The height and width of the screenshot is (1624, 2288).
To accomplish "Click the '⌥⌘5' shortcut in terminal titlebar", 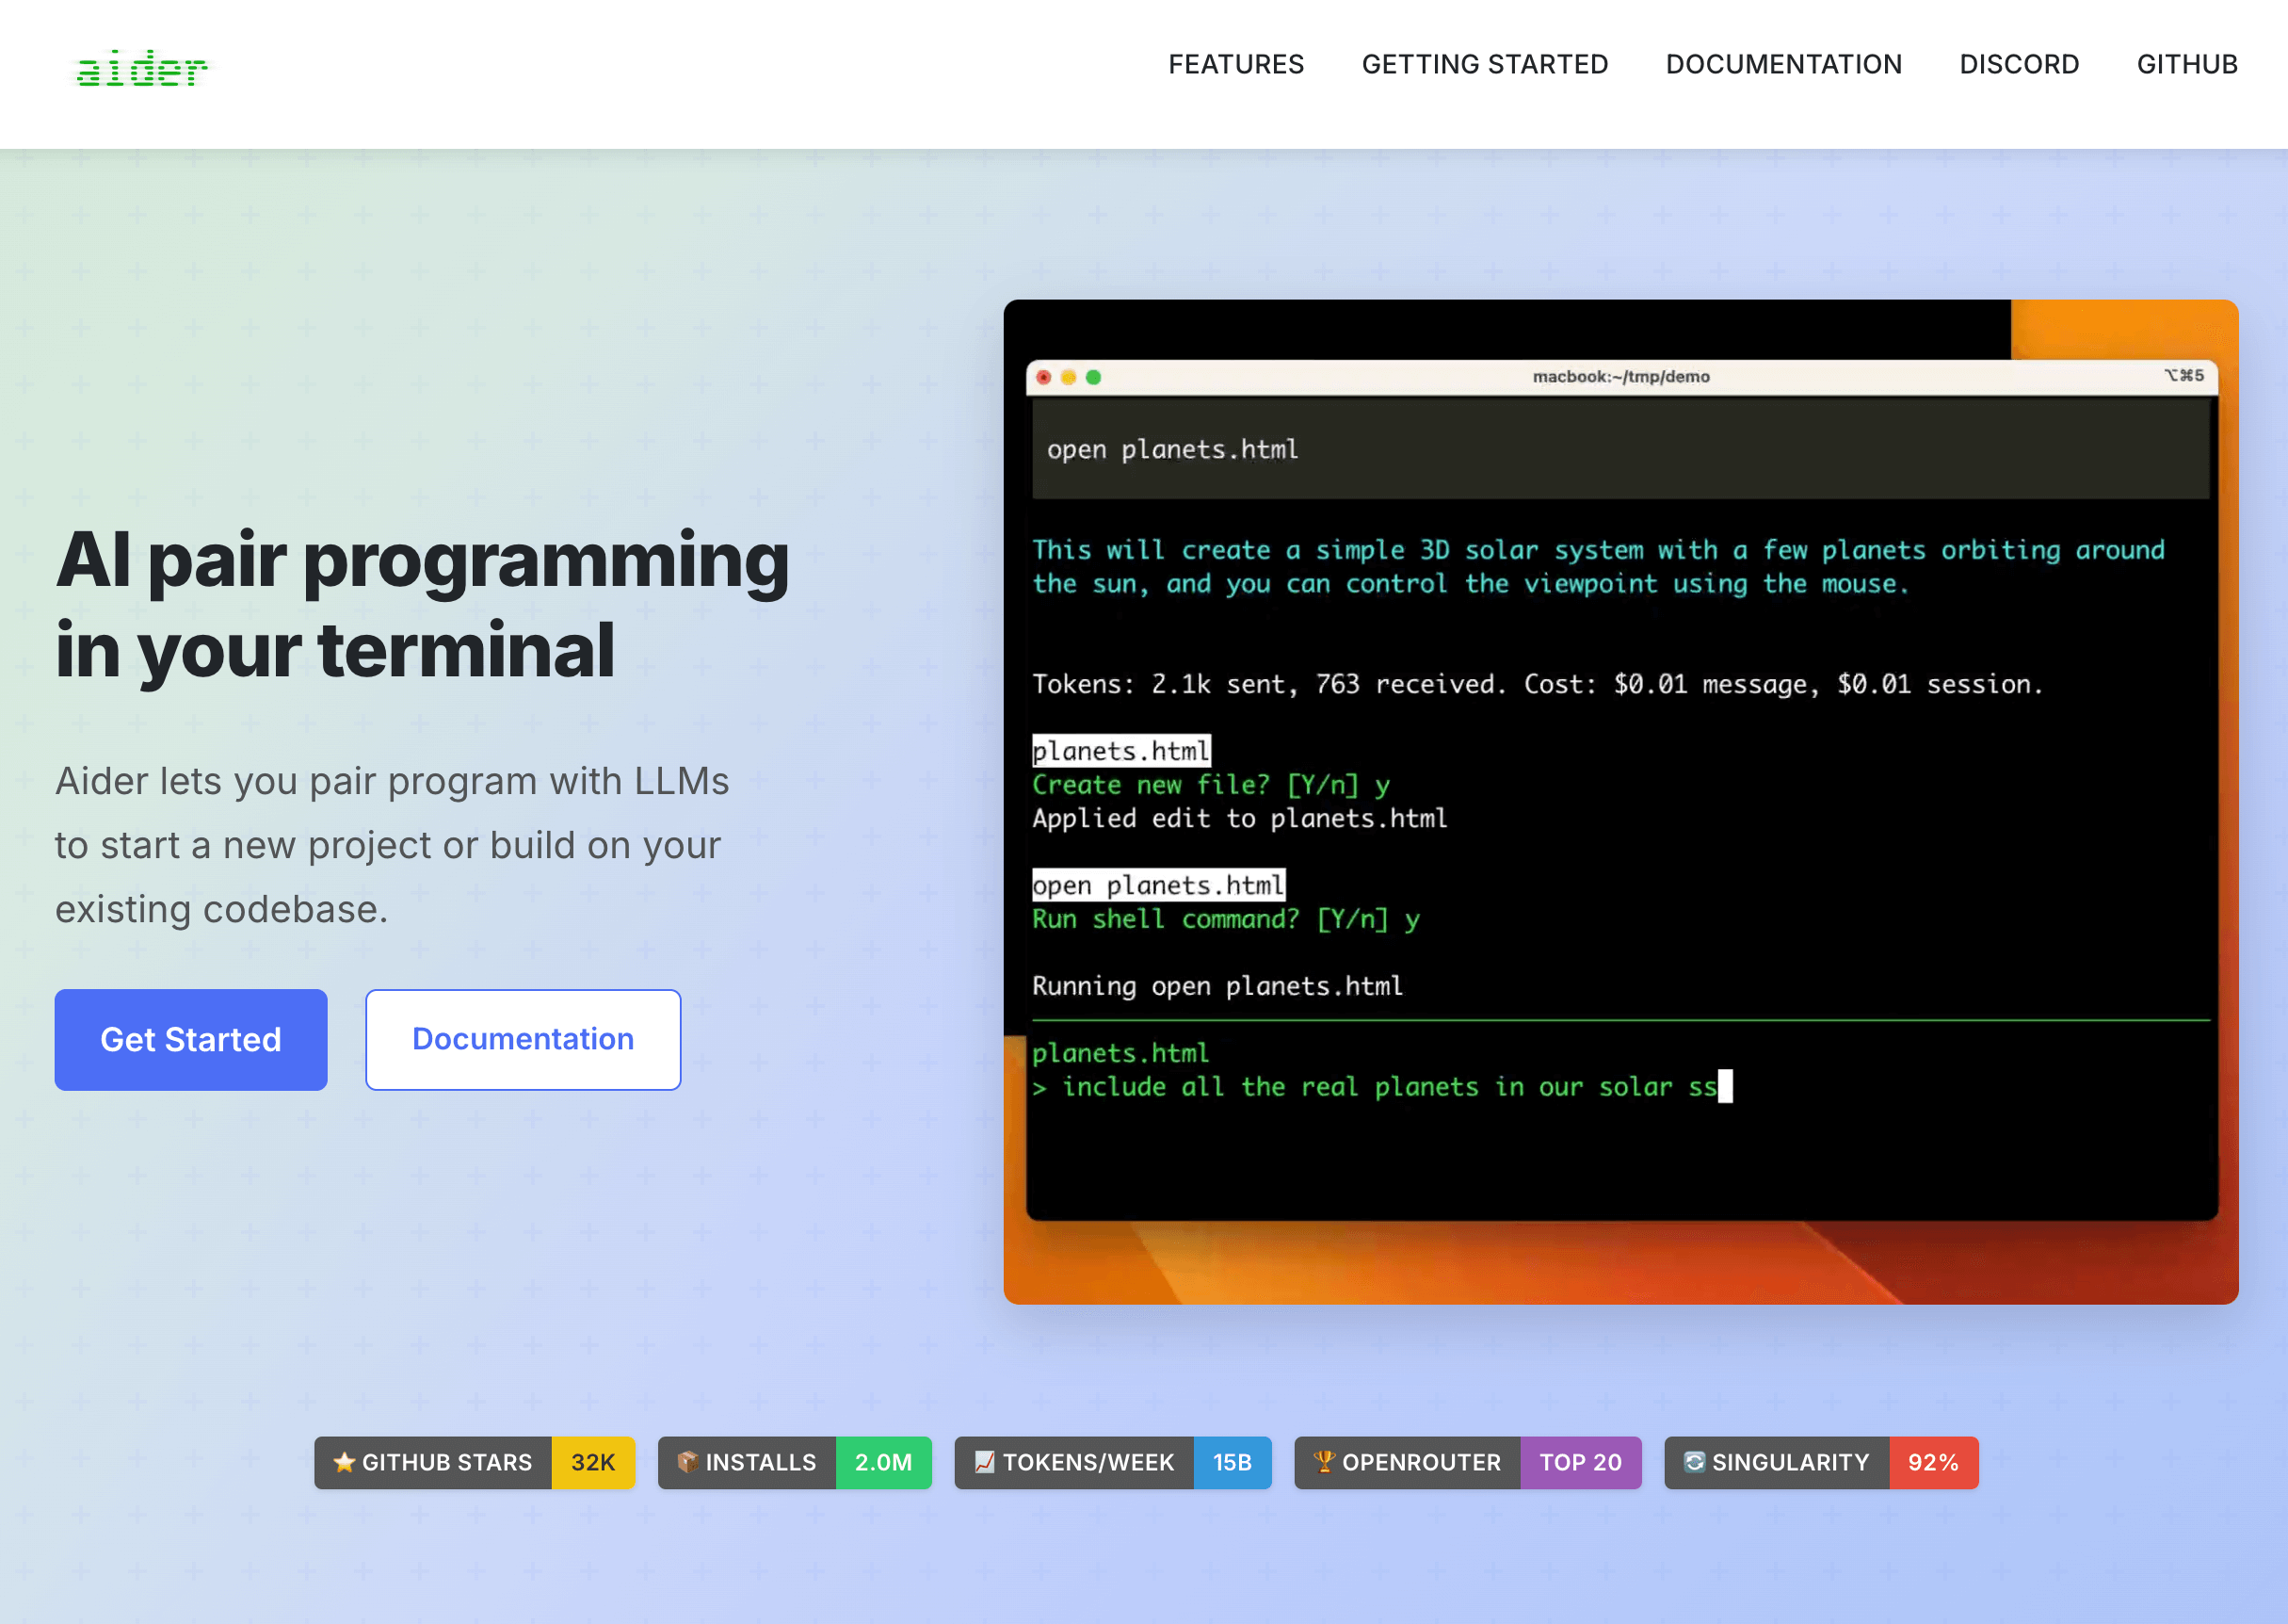I will 2184,375.
